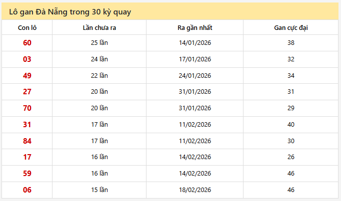The height and width of the screenshot is (201, 341).
Task: Click the "Con lô" column header
Action: [27, 27]
